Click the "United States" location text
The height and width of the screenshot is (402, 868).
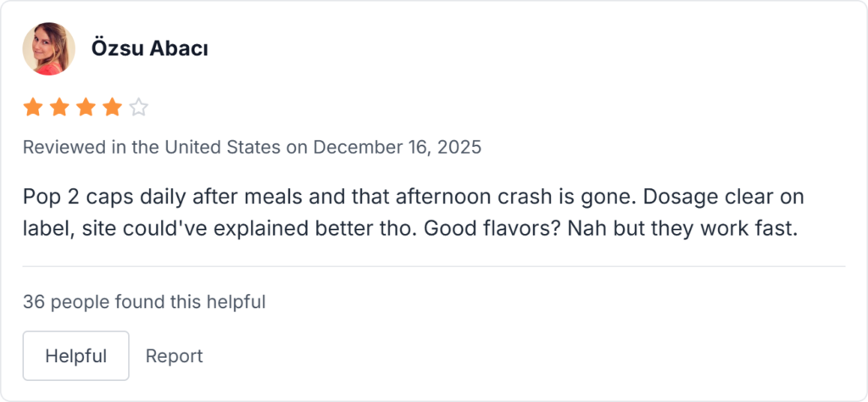(222, 148)
